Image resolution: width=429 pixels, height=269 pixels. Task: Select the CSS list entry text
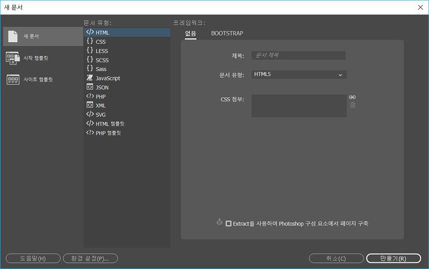click(x=100, y=42)
